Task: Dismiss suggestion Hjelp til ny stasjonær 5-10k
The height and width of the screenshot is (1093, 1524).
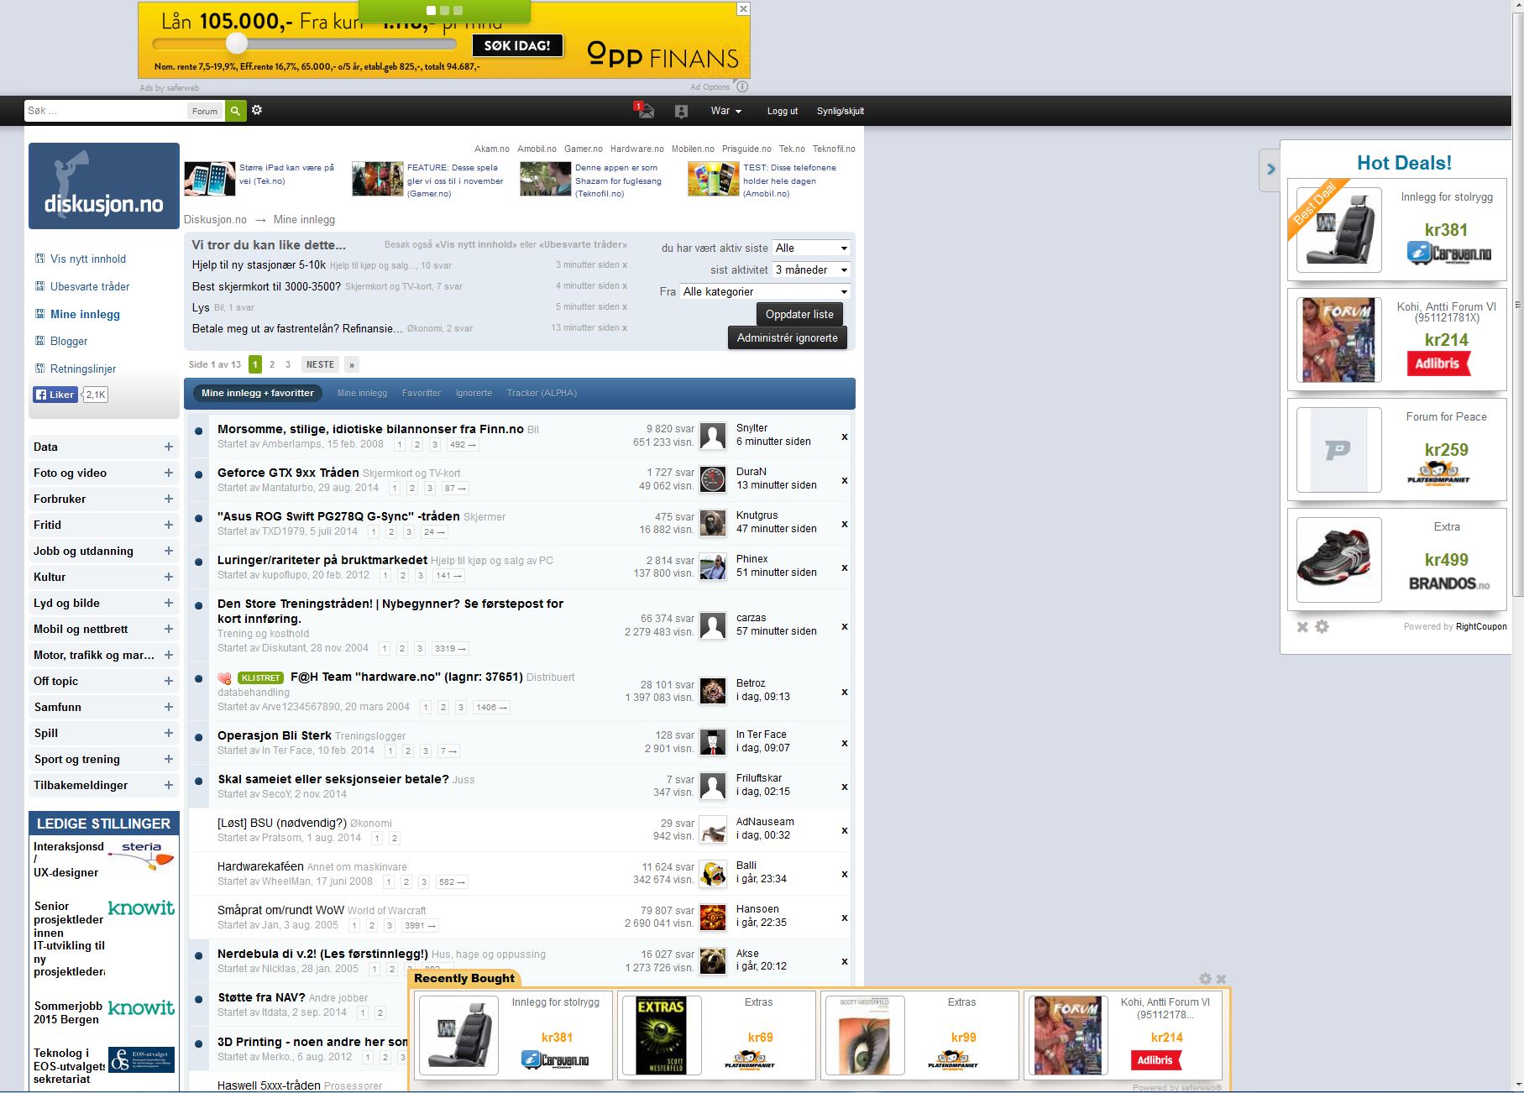Action: click(x=625, y=264)
